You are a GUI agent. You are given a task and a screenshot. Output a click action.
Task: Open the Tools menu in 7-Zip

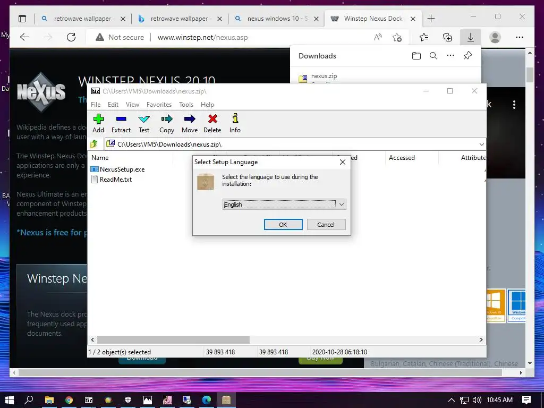tap(186, 105)
